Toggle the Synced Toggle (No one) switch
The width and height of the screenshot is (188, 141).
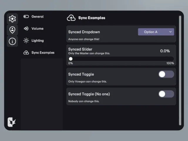(x=166, y=94)
